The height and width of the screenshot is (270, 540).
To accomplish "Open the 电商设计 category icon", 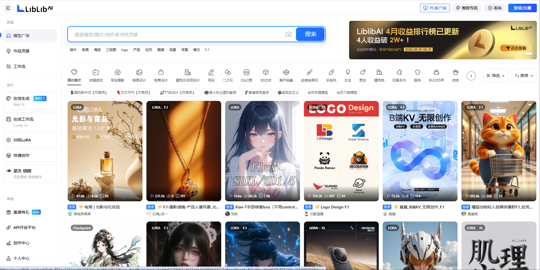I will tap(161, 72).
